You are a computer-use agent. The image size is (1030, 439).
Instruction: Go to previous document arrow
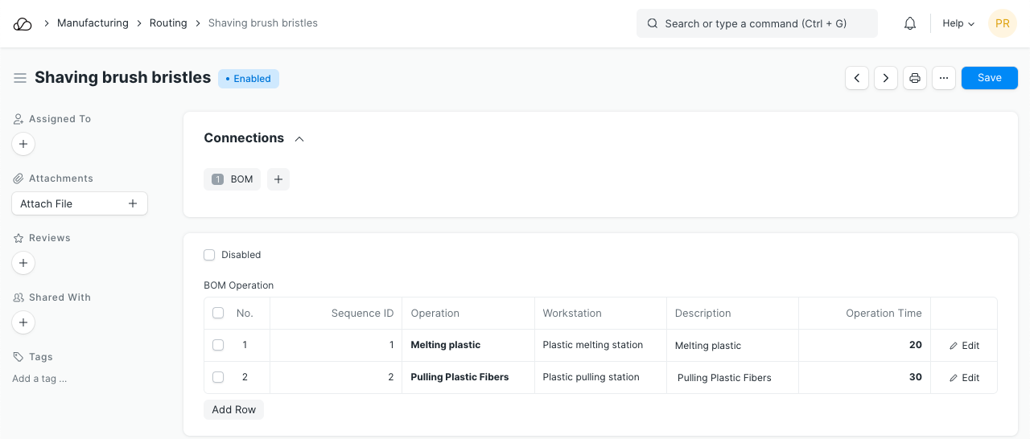[x=857, y=78]
